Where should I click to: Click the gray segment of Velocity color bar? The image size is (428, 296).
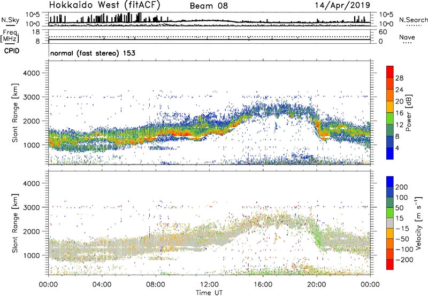click(x=390, y=223)
